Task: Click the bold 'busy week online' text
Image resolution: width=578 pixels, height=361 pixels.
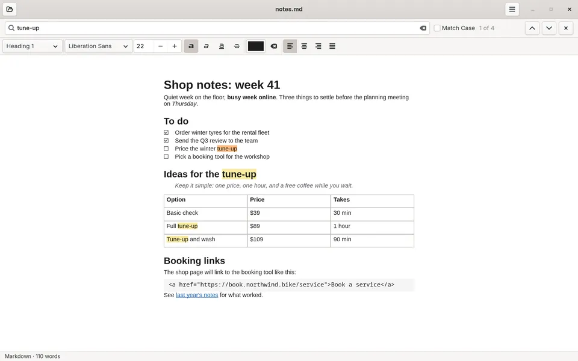Action: click(252, 97)
